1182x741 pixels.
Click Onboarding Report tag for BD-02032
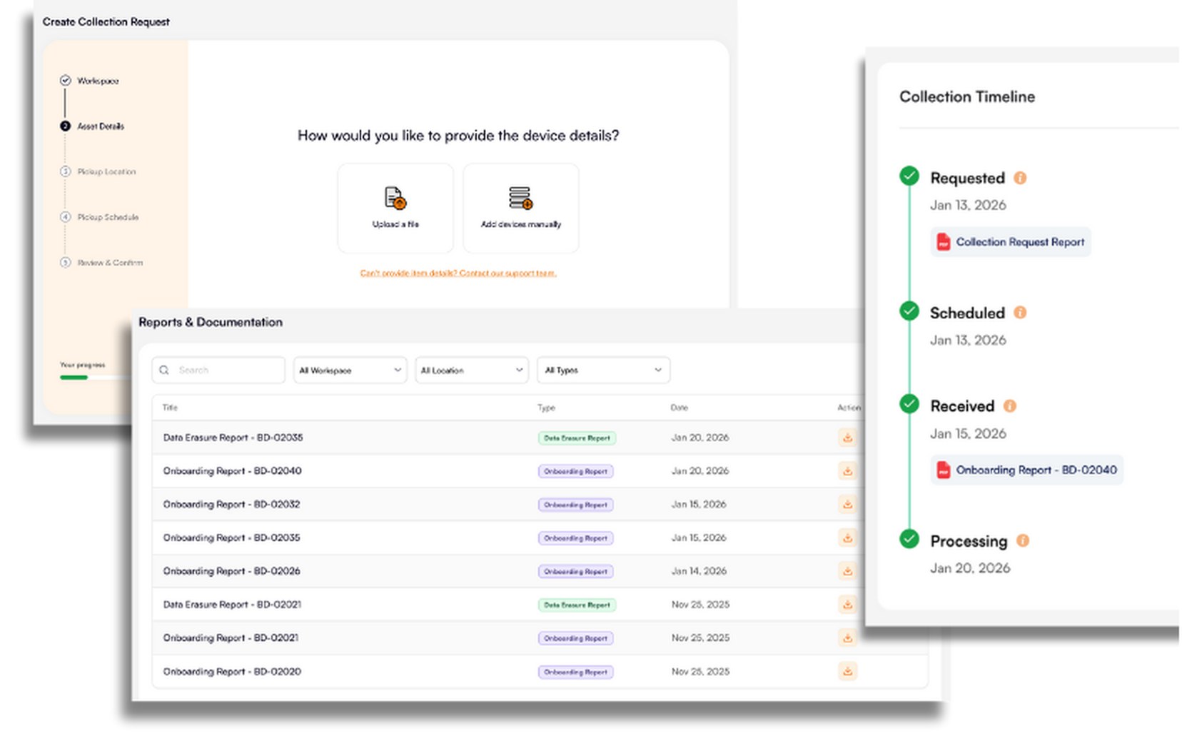(575, 505)
